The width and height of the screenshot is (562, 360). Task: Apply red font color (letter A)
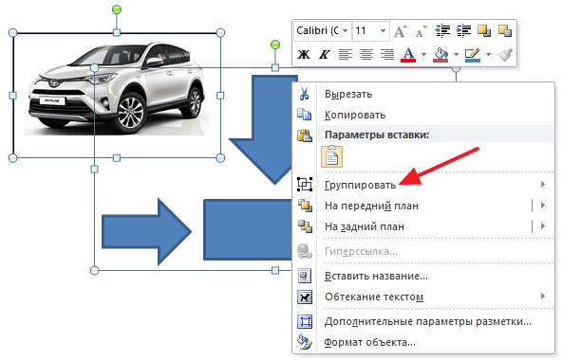[x=408, y=55]
